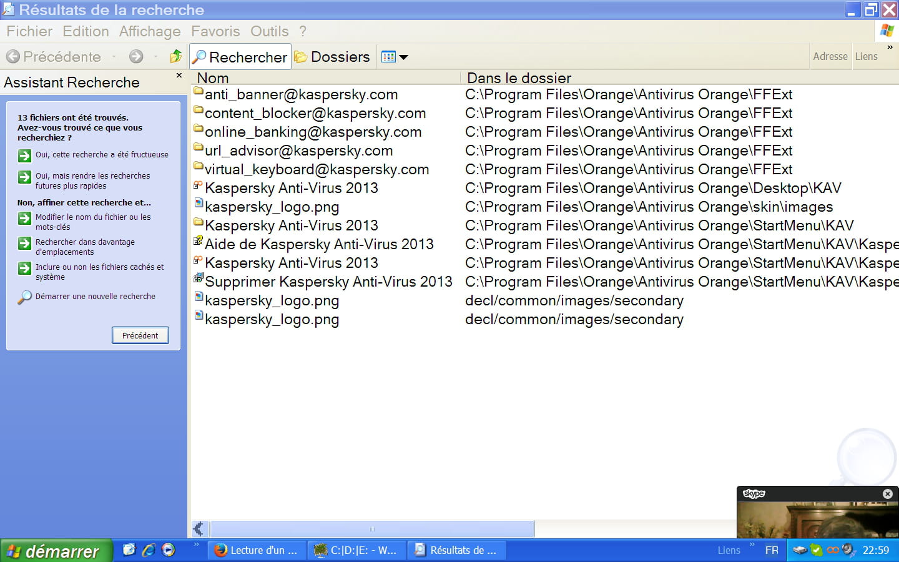Viewport: 899px width, 562px height.
Task: Open the forward history dropdown arrow
Action: click(155, 57)
